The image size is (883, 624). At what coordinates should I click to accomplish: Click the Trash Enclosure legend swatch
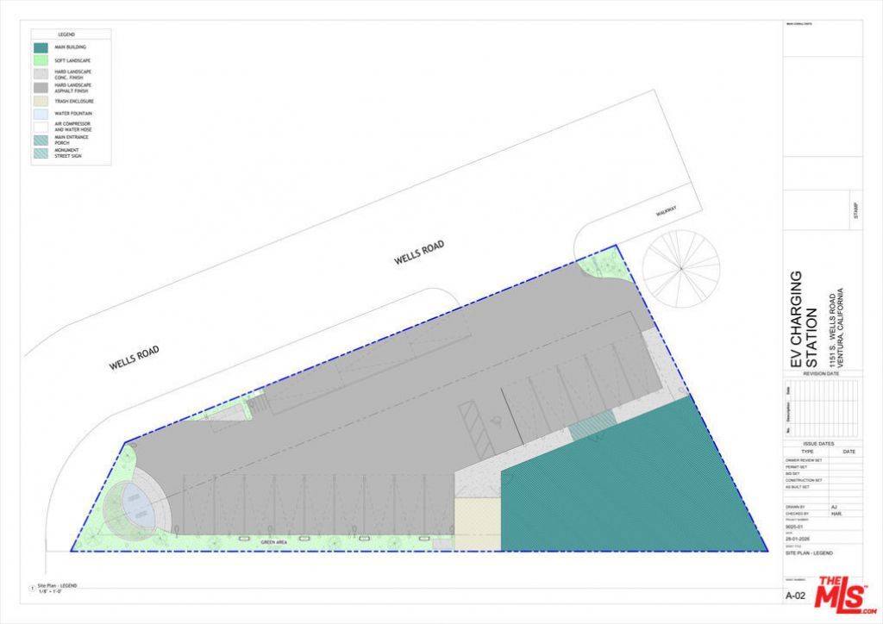[x=41, y=101]
